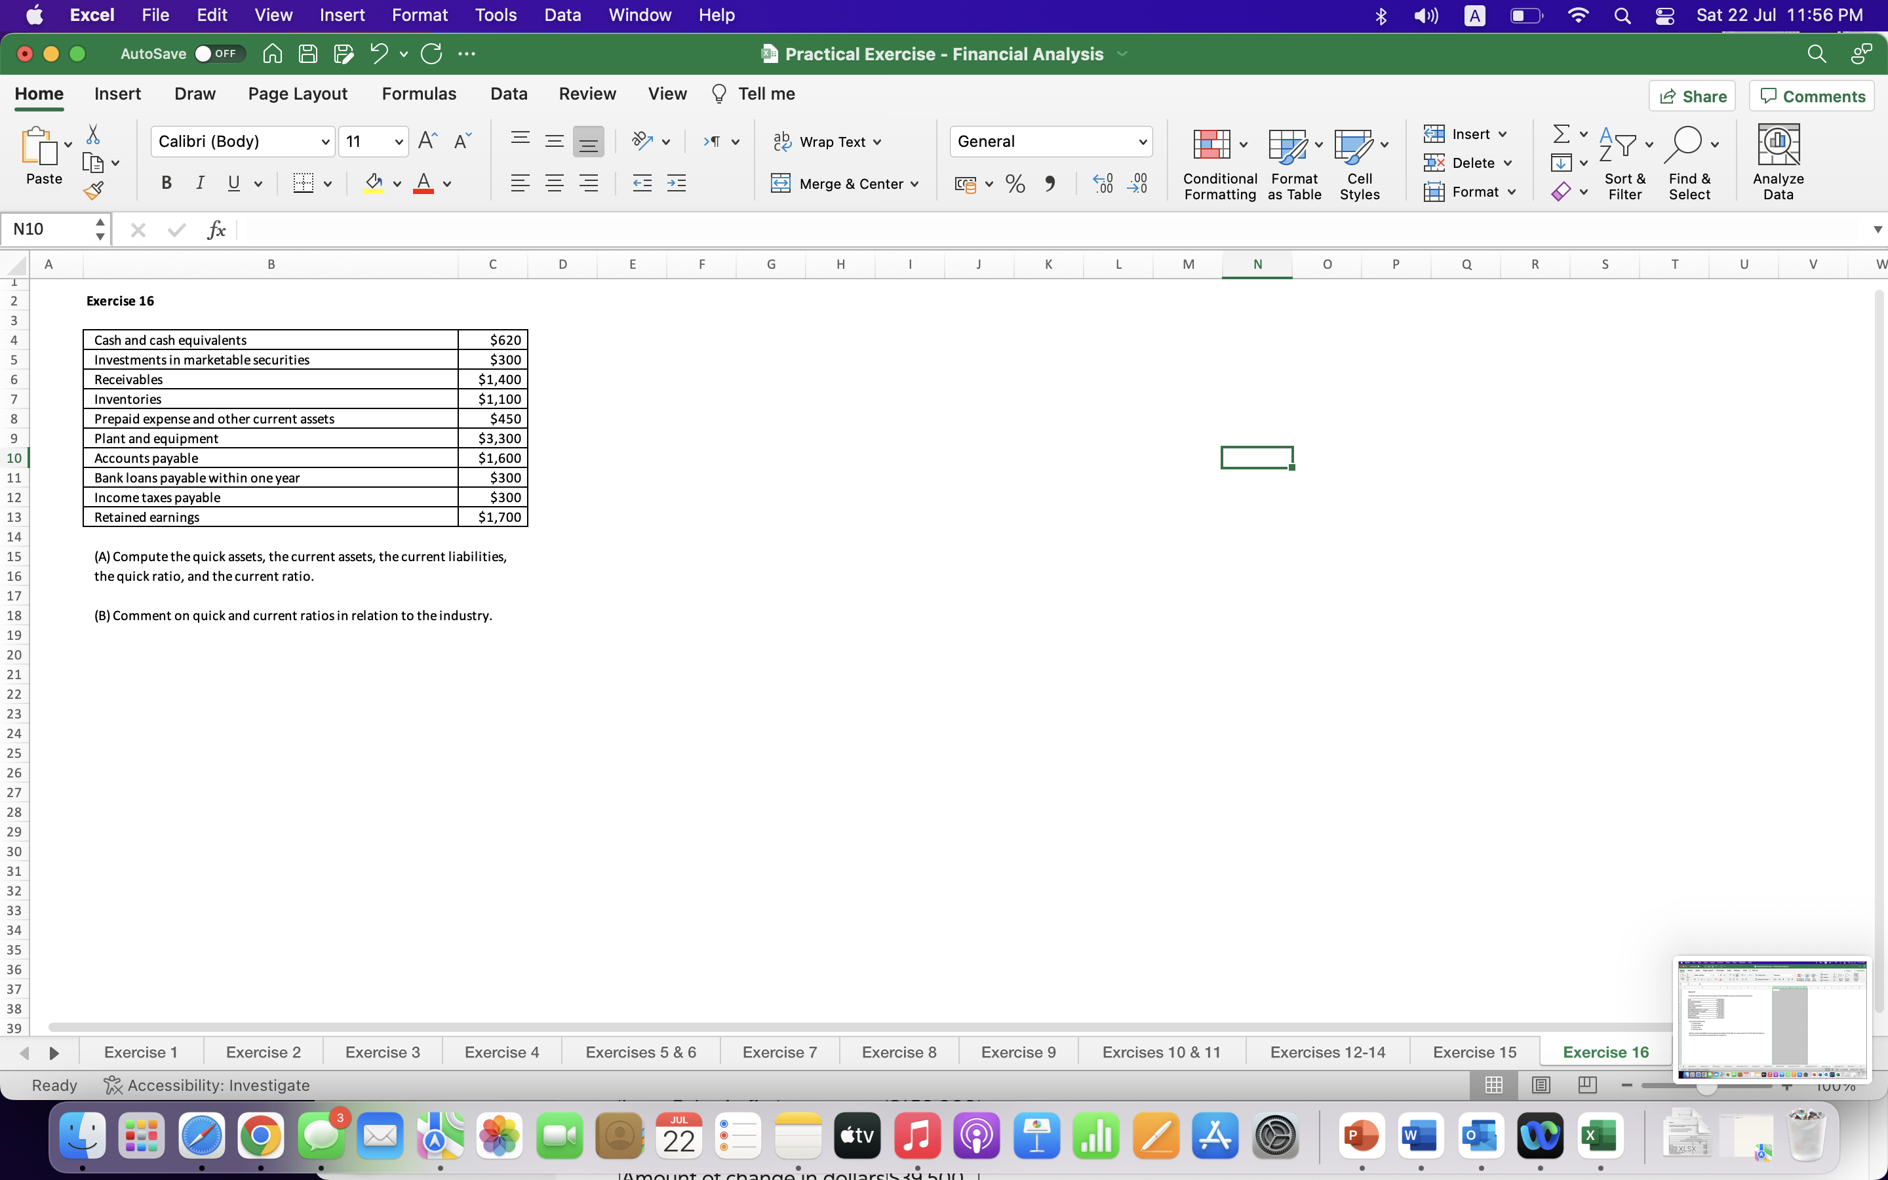This screenshot has width=1888, height=1180.
Task: Open the Comments pane button
Action: pos(1811,96)
